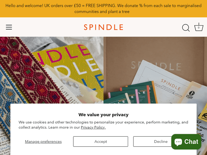This screenshot has width=207, height=155.
Task: Open the hamburger navigation menu
Action: (9, 27)
